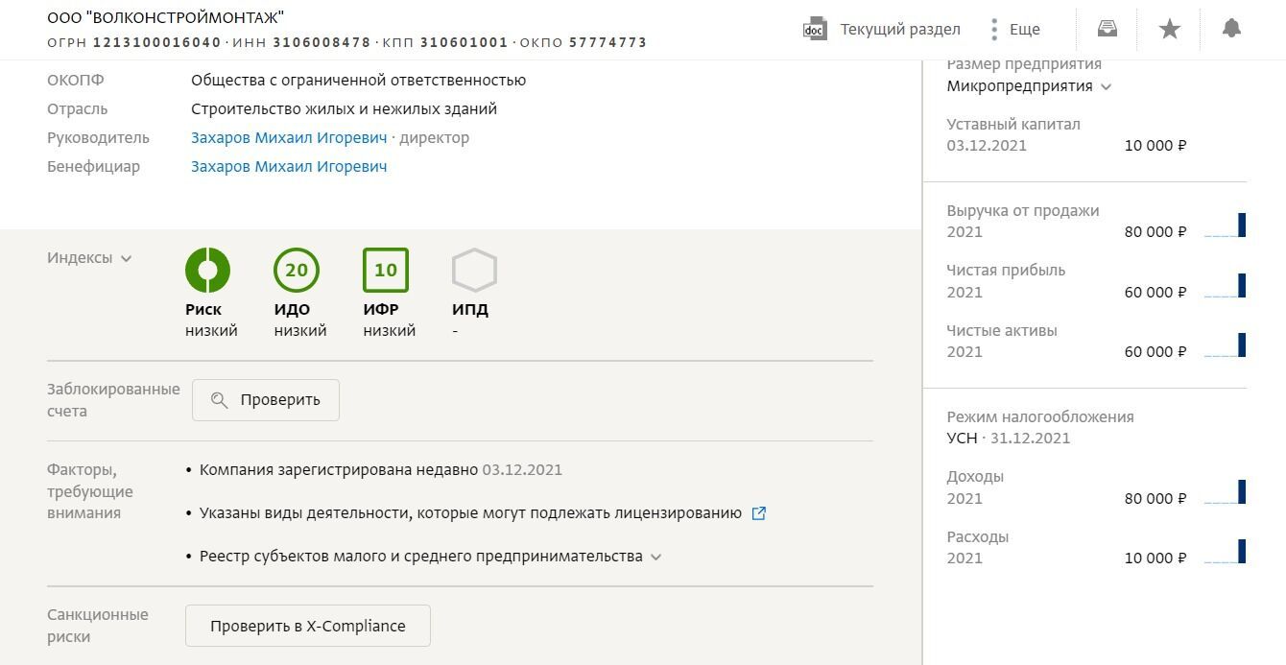Click Выручка от продажи 80 000 ₽ value
This screenshot has width=1286, height=665.
pyautogui.click(x=1155, y=232)
